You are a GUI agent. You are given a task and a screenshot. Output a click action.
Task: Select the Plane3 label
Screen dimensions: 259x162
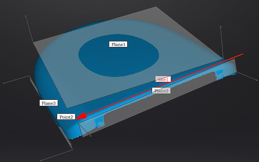pos(48,103)
